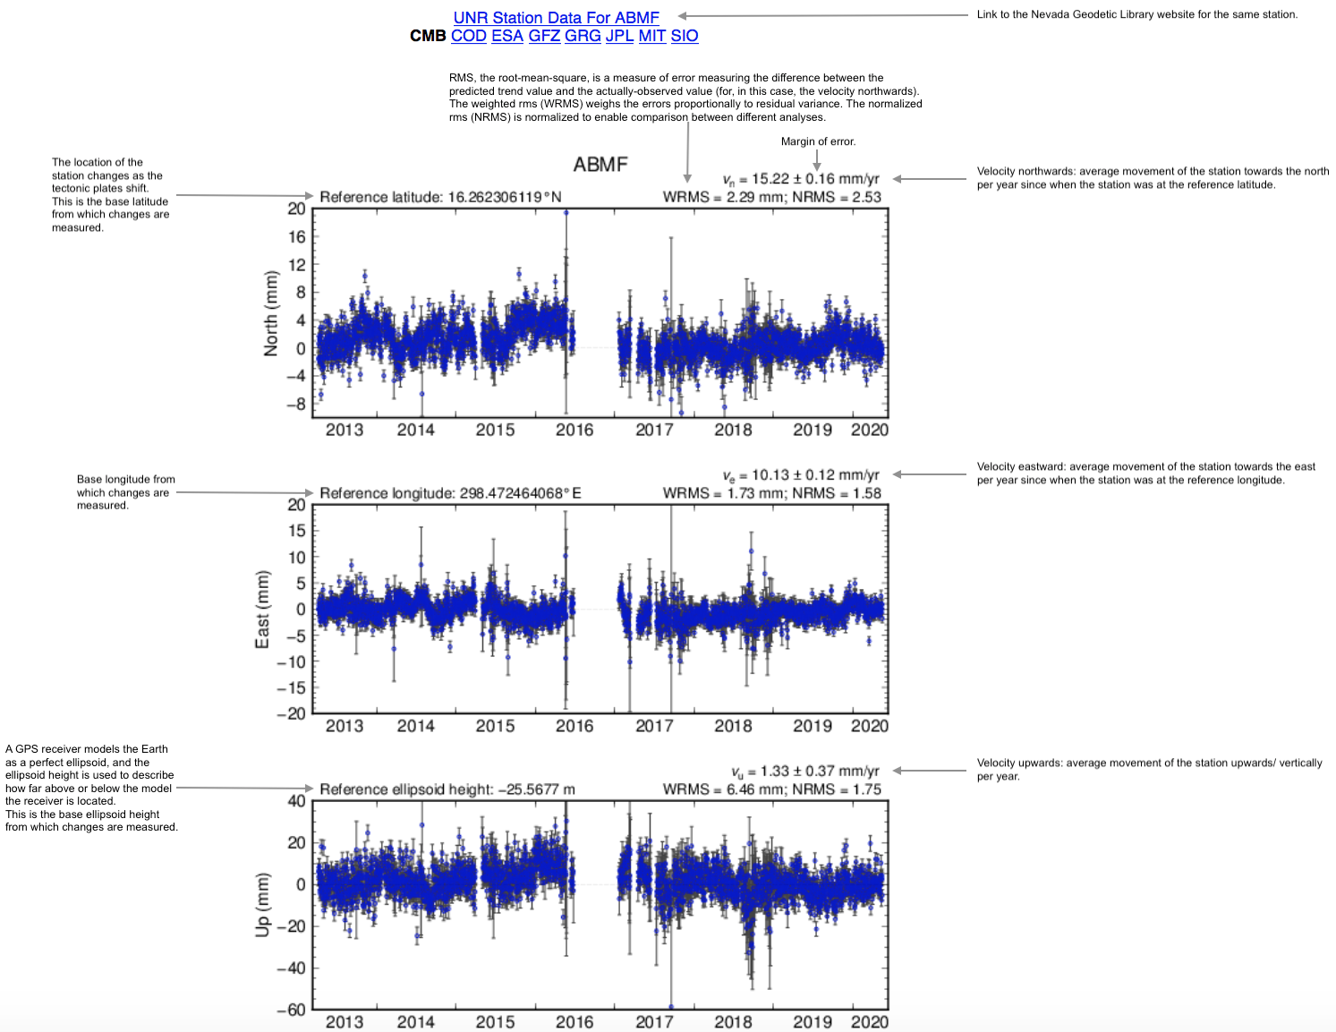This screenshot has width=1336, height=1032.
Task: Click the Reference longitude 298.472464068°E text
Action: [x=450, y=493]
